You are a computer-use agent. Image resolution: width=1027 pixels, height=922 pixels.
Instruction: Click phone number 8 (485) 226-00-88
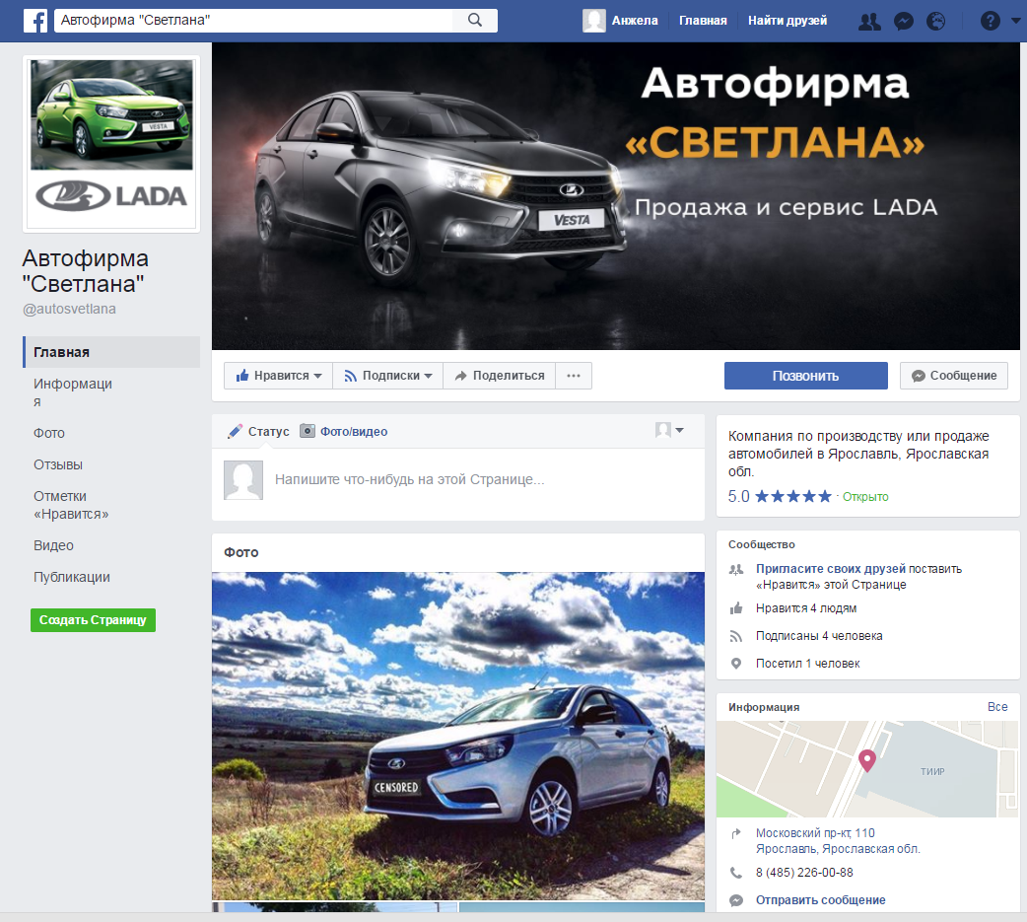tap(804, 872)
